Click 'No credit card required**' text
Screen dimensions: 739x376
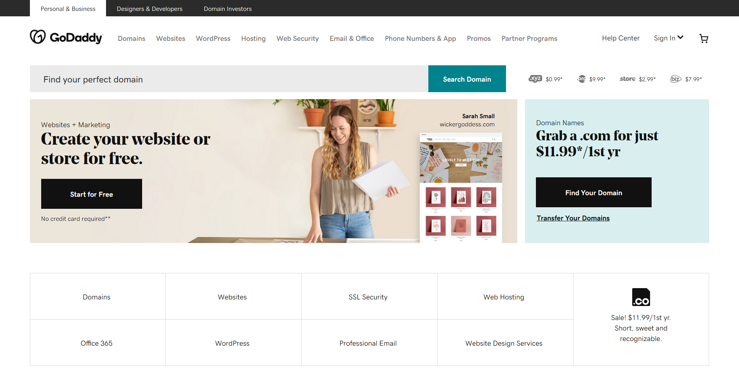point(76,219)
